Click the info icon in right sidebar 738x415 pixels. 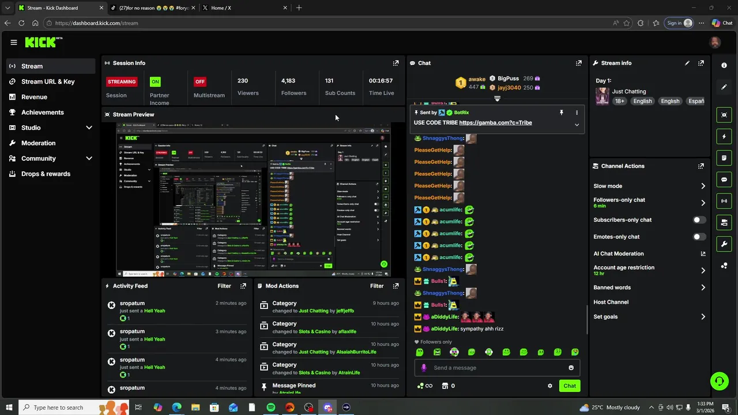724,65
